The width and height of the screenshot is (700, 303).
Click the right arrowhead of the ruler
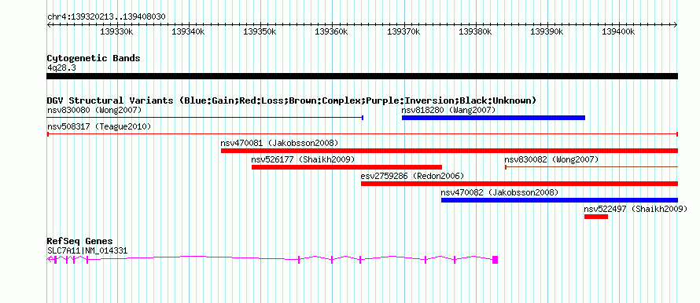[x=676, y=25]
